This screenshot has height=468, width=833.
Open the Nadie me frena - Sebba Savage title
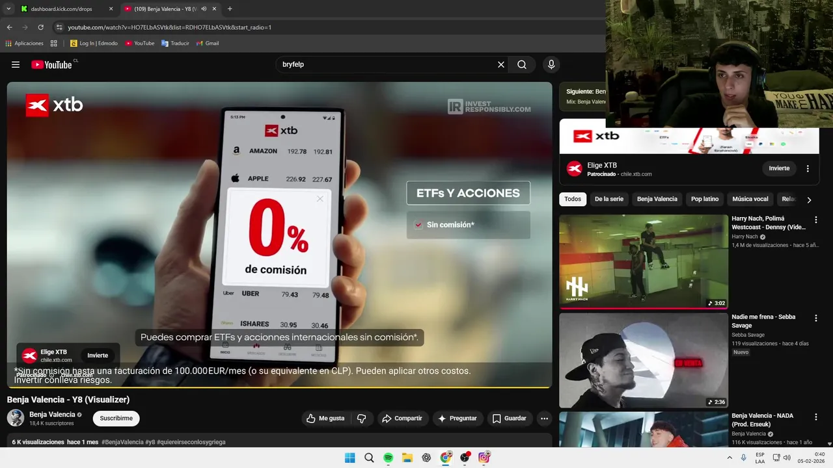pyautogui.click(x=763, y=321)
